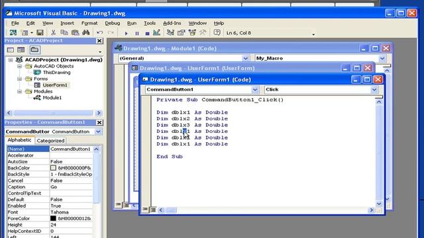The width and height of the screenshot is (424, 238).
Task: Open the Tools menu
Action: tap(150, 23)
